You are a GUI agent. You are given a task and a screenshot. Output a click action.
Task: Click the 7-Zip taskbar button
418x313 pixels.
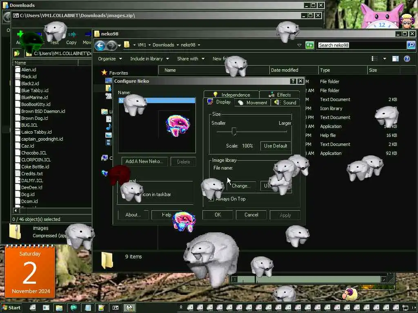116,308
